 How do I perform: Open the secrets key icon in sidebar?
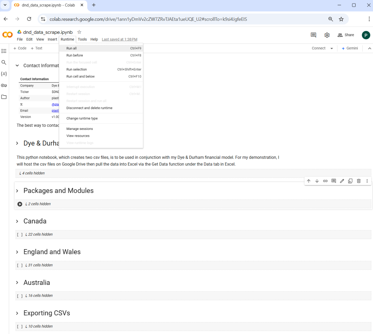point(4,85)
